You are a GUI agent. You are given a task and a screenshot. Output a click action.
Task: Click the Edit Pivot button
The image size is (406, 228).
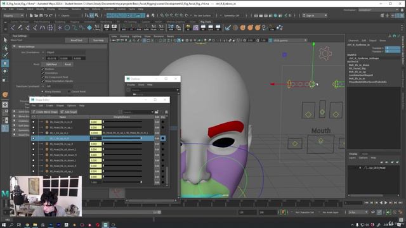point(51,64)
